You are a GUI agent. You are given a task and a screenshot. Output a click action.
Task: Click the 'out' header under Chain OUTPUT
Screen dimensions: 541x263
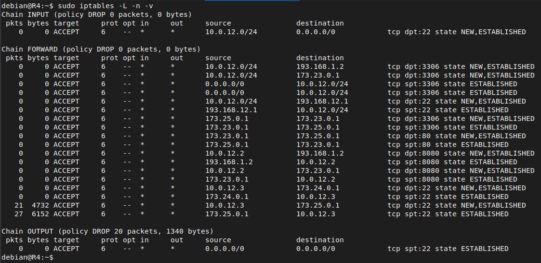coord(177,240)
